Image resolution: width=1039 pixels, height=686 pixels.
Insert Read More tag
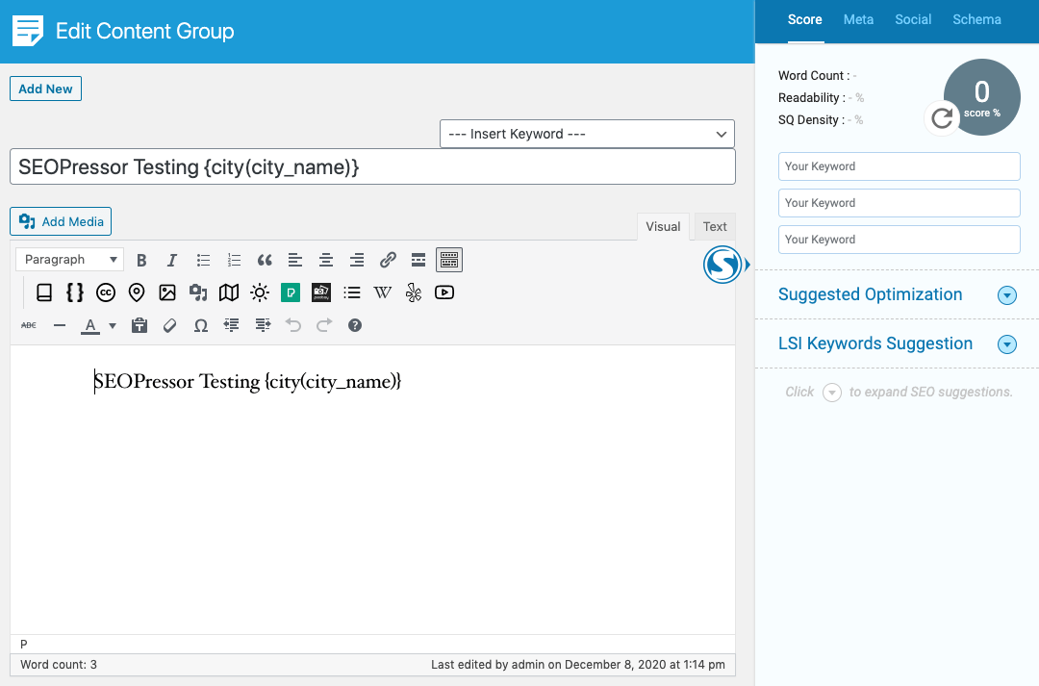[418, 260]
